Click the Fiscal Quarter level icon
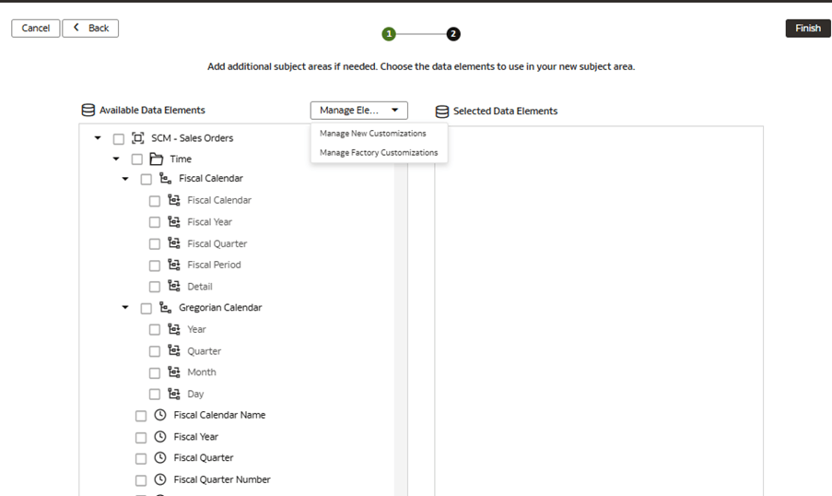 173,243
